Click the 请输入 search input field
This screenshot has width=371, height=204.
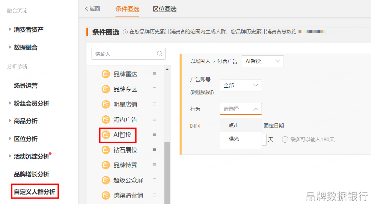(x=123, y=54)
